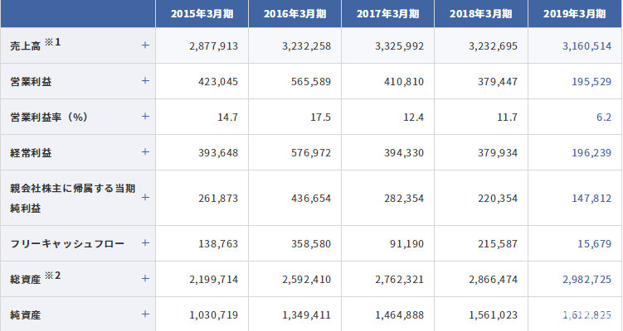The height and width of the screenshot is (331, 623).
Task: Click sales value 3,325,992
Action: pyautogui.click(x=400, y=46)
